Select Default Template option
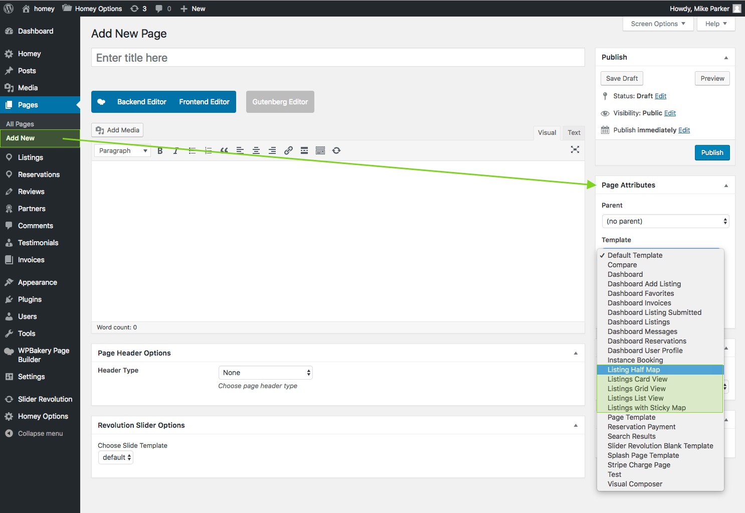The image size is (745, 513). coord(660,255)
